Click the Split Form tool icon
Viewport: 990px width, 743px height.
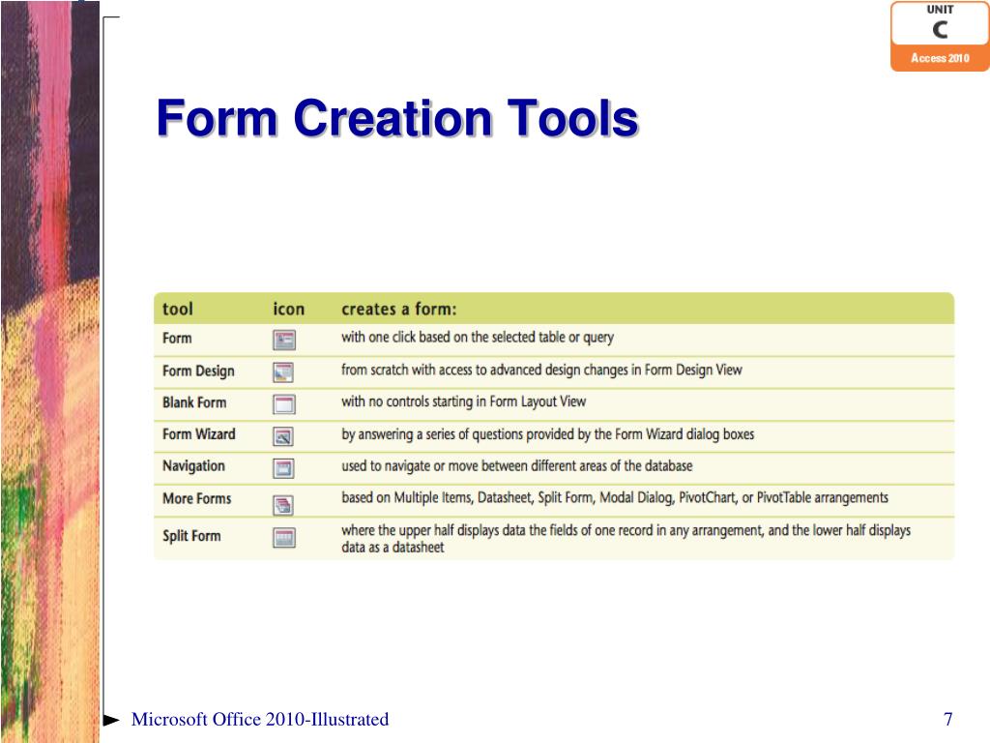tap(284, 538)
